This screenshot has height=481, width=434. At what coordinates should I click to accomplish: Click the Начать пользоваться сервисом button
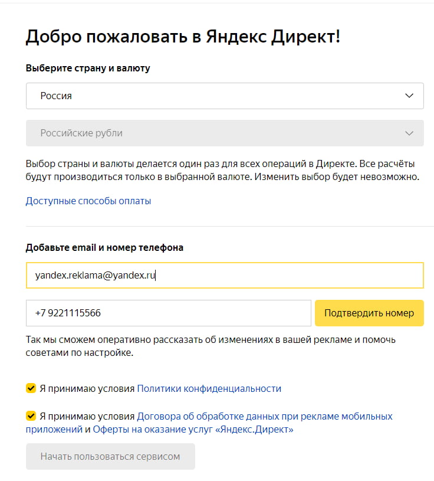[x=110, y=456]
